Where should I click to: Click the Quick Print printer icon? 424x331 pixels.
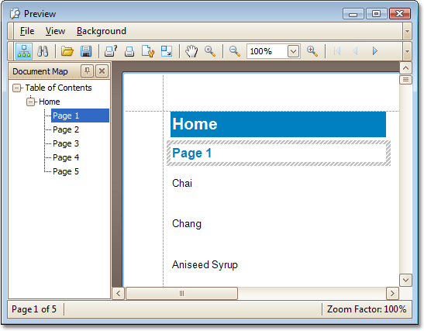129,51
